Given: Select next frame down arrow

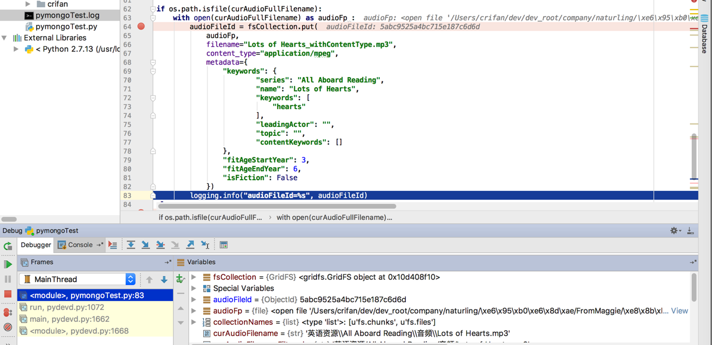Looking at the screenshot, I should coord(164,279).
